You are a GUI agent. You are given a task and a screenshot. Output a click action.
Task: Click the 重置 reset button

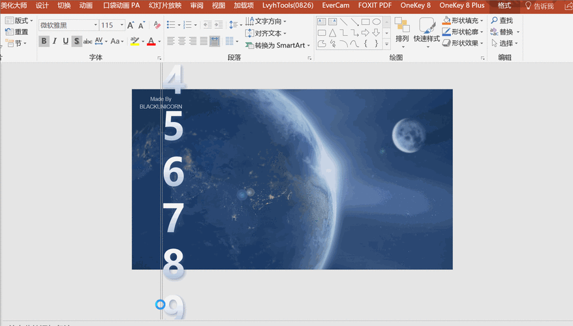pyautogui.click(x=17, y=32)
